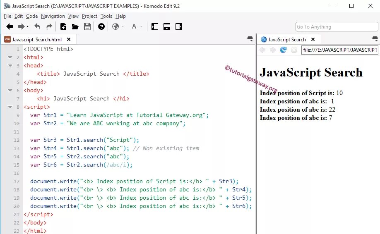The height and width of the screenshot is (234, 380).
Task: Click the preview browser back arrow
Action: click(262, 50)
